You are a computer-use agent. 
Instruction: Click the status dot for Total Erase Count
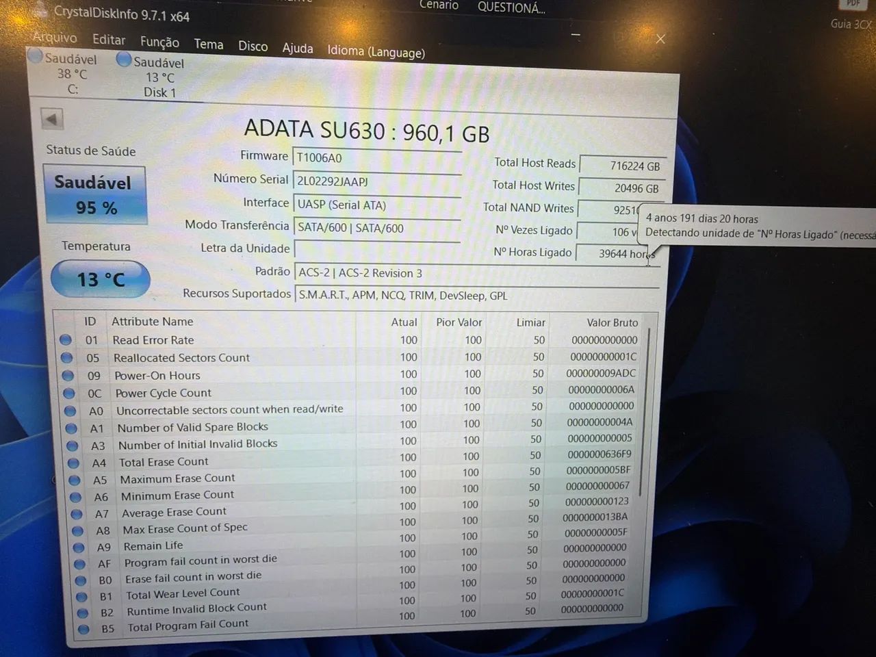pos(74,463)
